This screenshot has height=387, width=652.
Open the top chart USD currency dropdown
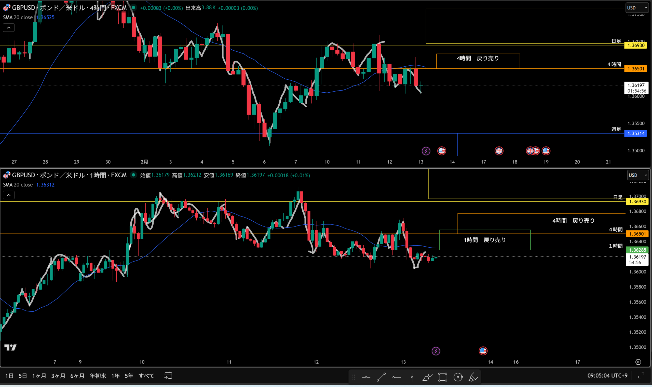click(637, 8)
